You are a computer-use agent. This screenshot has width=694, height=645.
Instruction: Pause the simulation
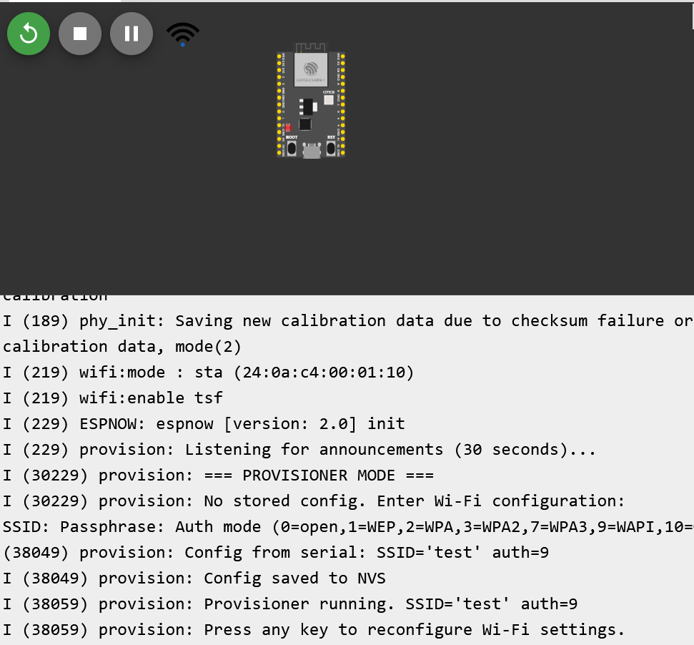(132, 34)
